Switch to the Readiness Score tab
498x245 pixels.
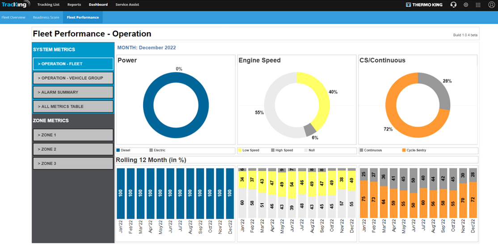point(46,17)
